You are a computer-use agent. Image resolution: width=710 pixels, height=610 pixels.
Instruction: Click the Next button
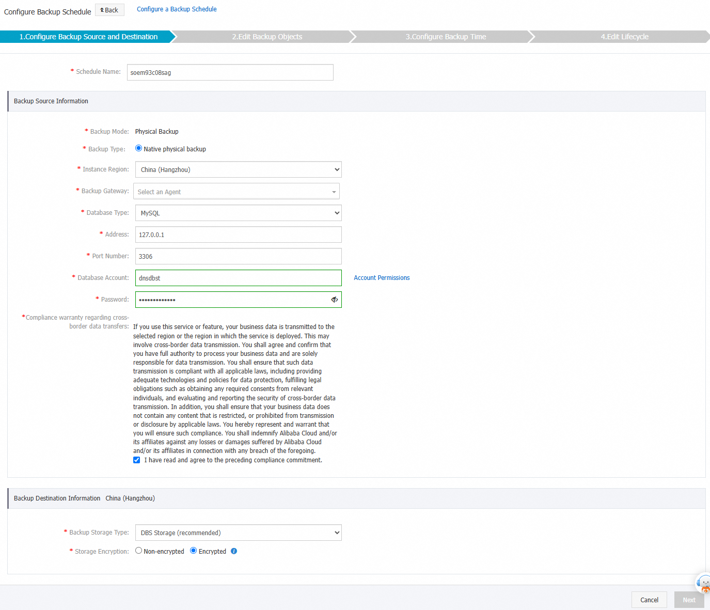coord(689,600)
